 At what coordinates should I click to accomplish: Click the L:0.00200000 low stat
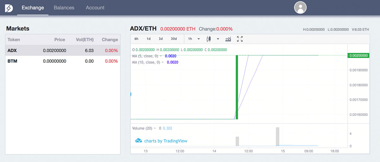coord(338,30)
